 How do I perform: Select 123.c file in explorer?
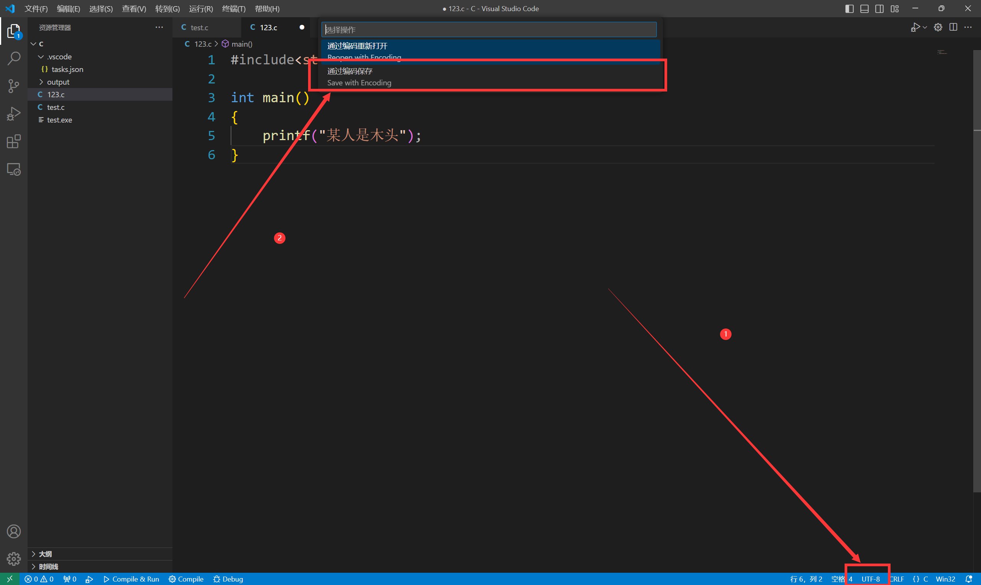(x=100, y=95)
